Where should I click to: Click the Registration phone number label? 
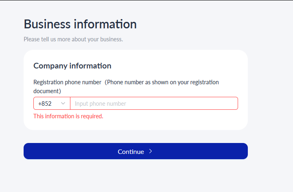click(x=67, y=82)
